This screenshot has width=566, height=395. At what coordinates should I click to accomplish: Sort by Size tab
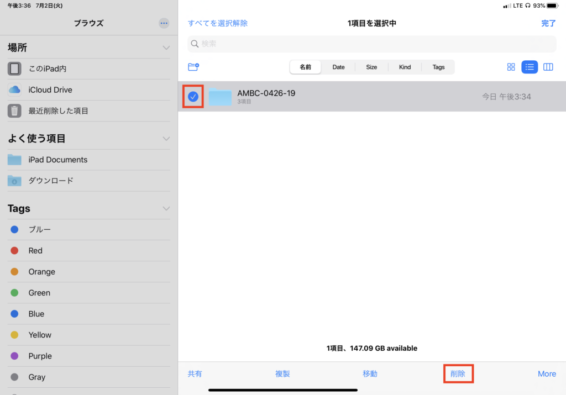coord(371,67)
